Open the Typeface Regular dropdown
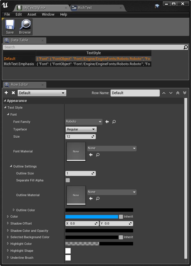This screenshot has height=266, width=191. [x=81, y=129]
